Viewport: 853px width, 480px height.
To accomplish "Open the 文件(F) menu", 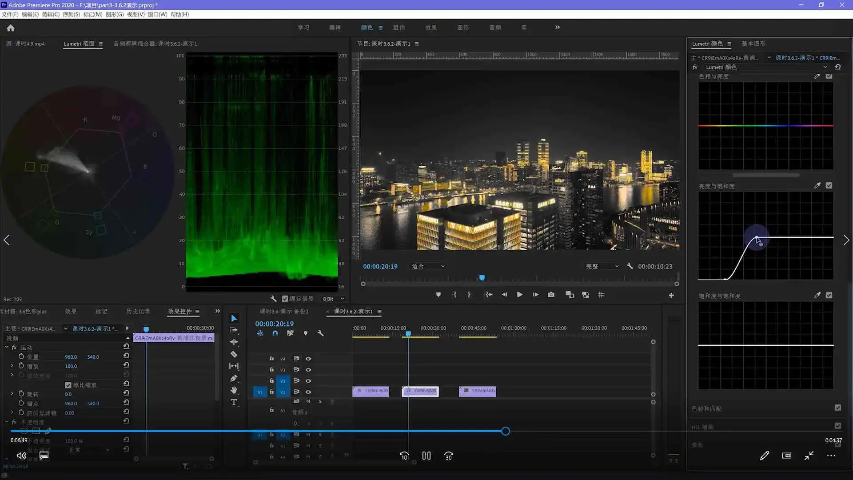I will [x=10, y=14].
